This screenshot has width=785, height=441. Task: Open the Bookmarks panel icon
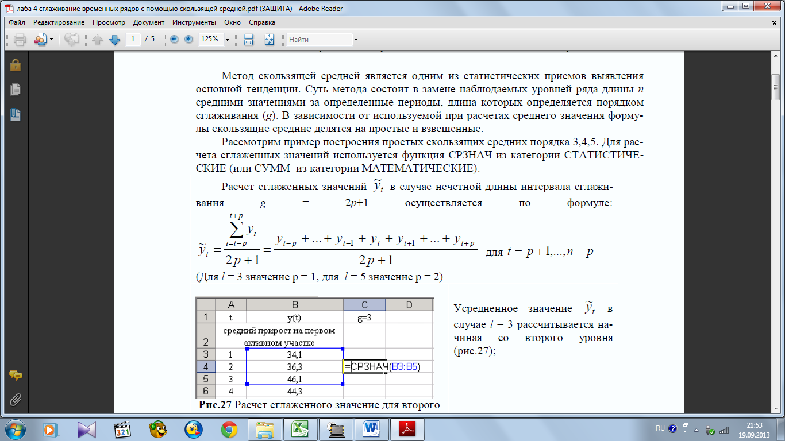pos(16,114)
